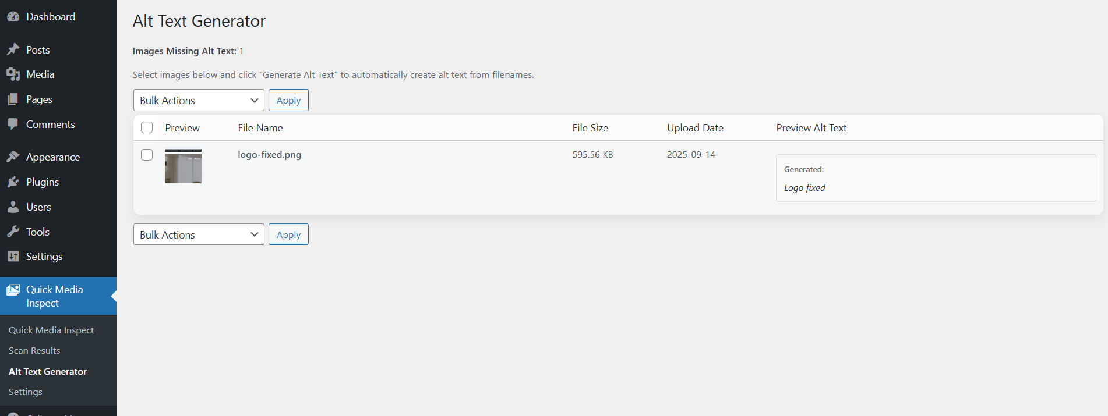This screenshot has height=416, width=1108.
Task: Tick the select-all checkbox in table header
Action: pyautogui.click(x=147, y=127)
